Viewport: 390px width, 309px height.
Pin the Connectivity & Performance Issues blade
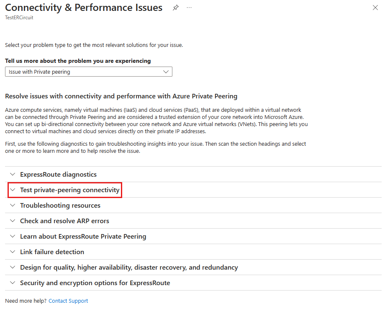click(x=176, y=8)
